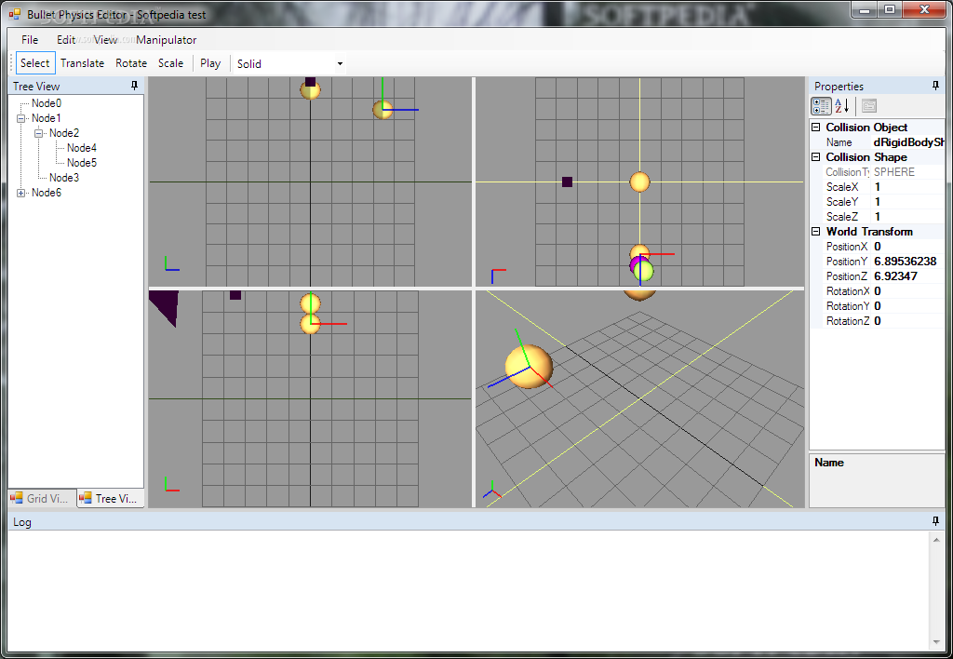Screen dimensions: 953x659
Task: Select Node5 in the tree
Action: (x=82, y=163)
